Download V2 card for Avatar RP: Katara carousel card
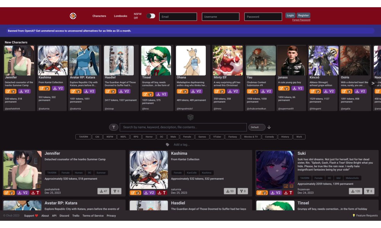This screenshot has height=228, width=381. pos(90,91)
